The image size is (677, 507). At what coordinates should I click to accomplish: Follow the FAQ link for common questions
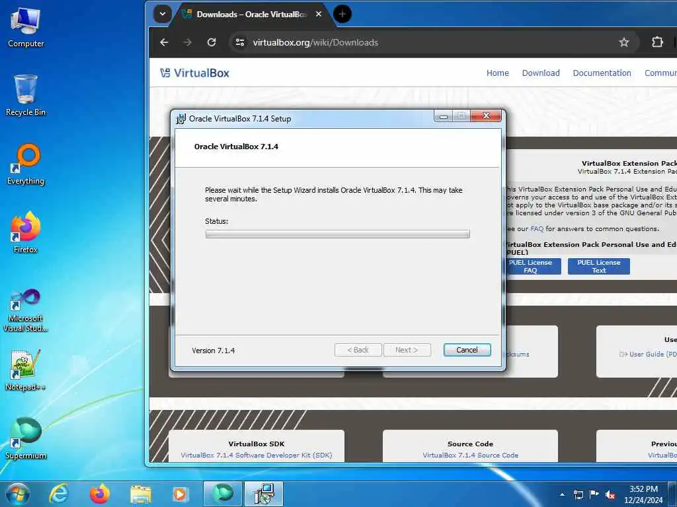(537, 229)
